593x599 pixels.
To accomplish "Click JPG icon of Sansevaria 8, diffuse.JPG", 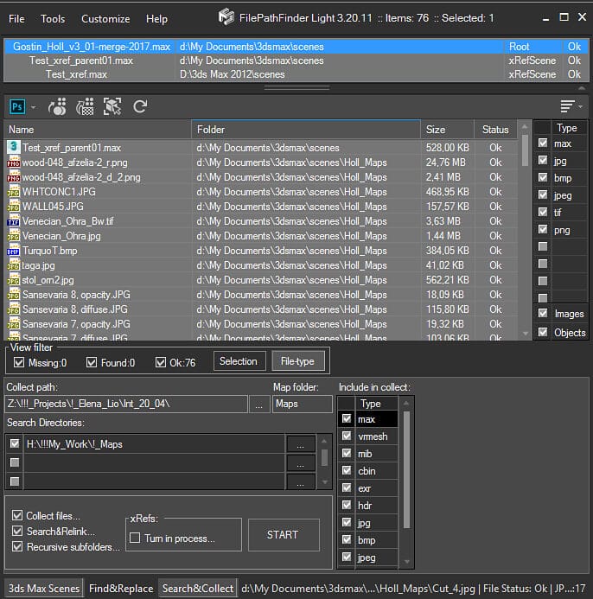I will tap(13, 309).
